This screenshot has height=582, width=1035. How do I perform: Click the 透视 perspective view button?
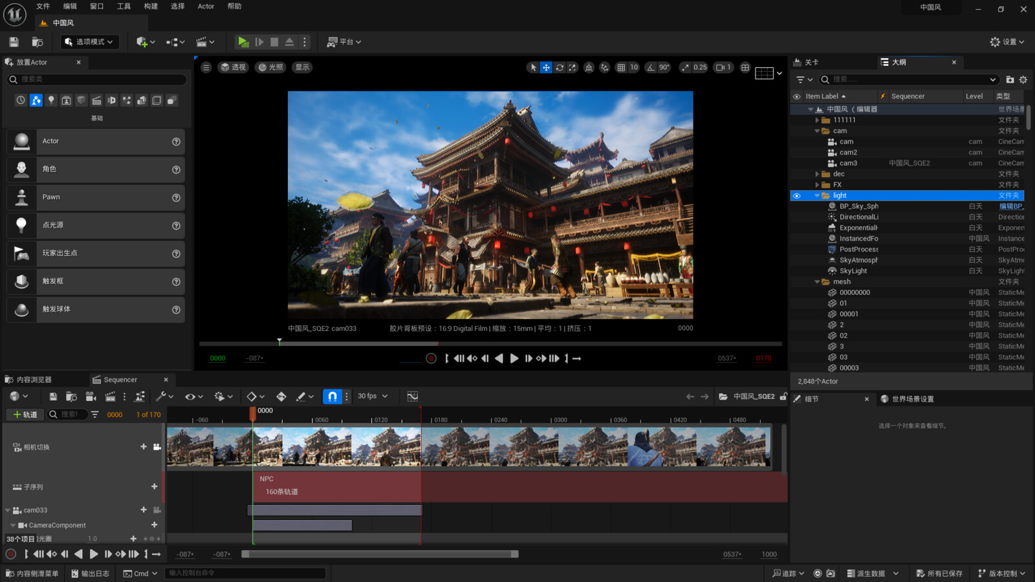coord(233,67)
